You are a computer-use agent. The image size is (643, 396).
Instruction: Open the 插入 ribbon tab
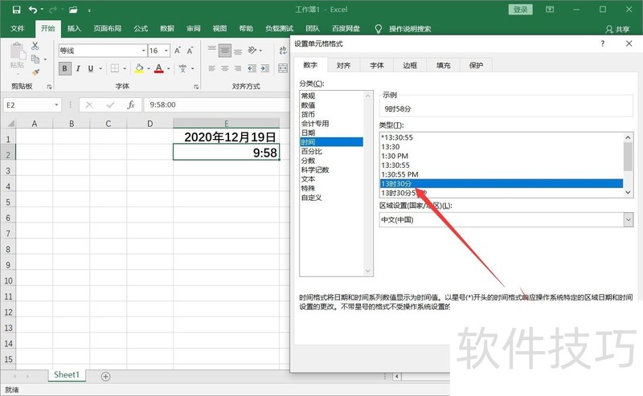pyautogui.click(x=74, y=28)
